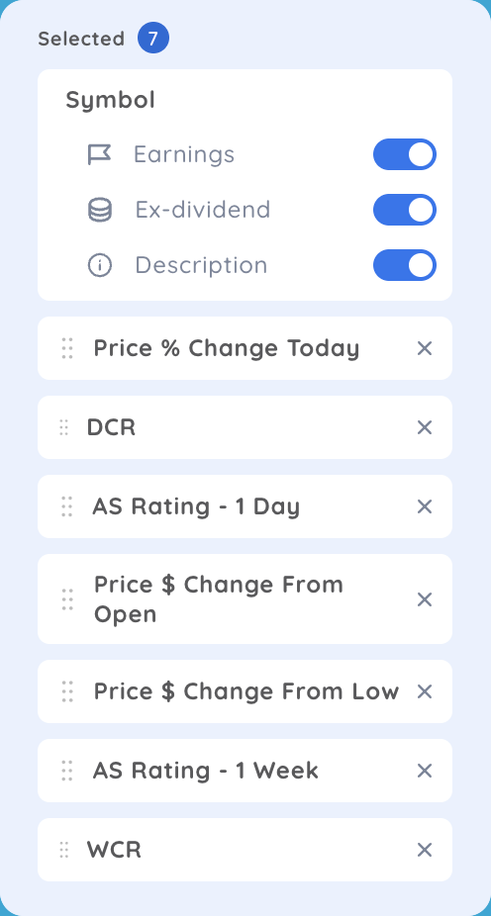
Task: Click the Selected count badge showing 7
Action: [x=153, y=39]
